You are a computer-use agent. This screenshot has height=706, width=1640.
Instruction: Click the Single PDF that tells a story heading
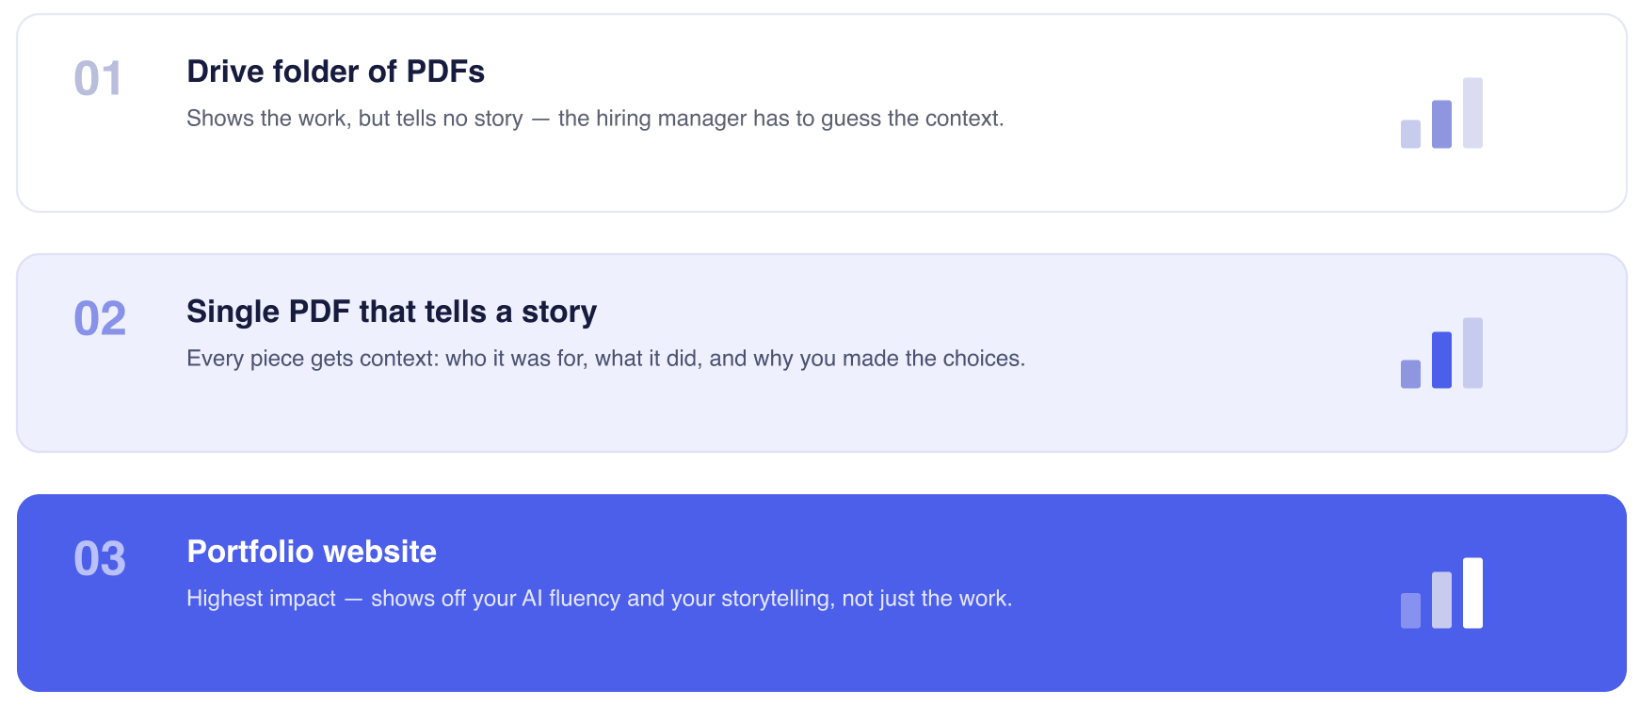tap(392, 312)
